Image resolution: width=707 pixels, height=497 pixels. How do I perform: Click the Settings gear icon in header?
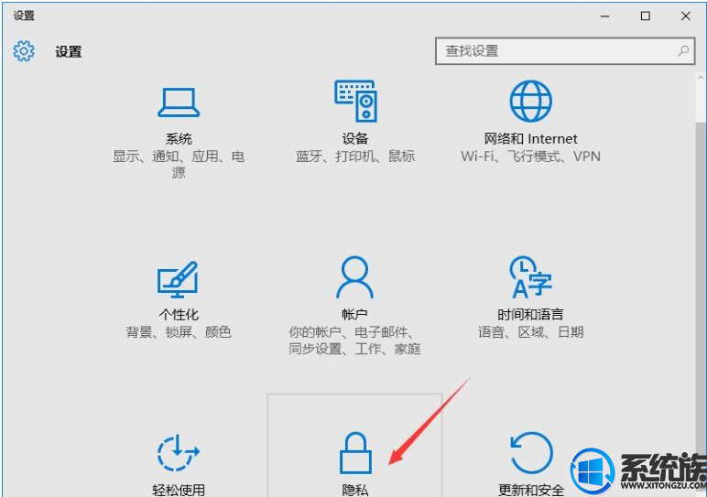click(x=24, y=51)
